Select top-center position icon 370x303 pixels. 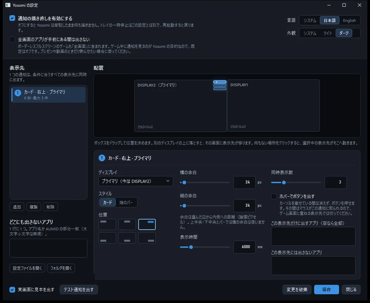click(127, 224)
